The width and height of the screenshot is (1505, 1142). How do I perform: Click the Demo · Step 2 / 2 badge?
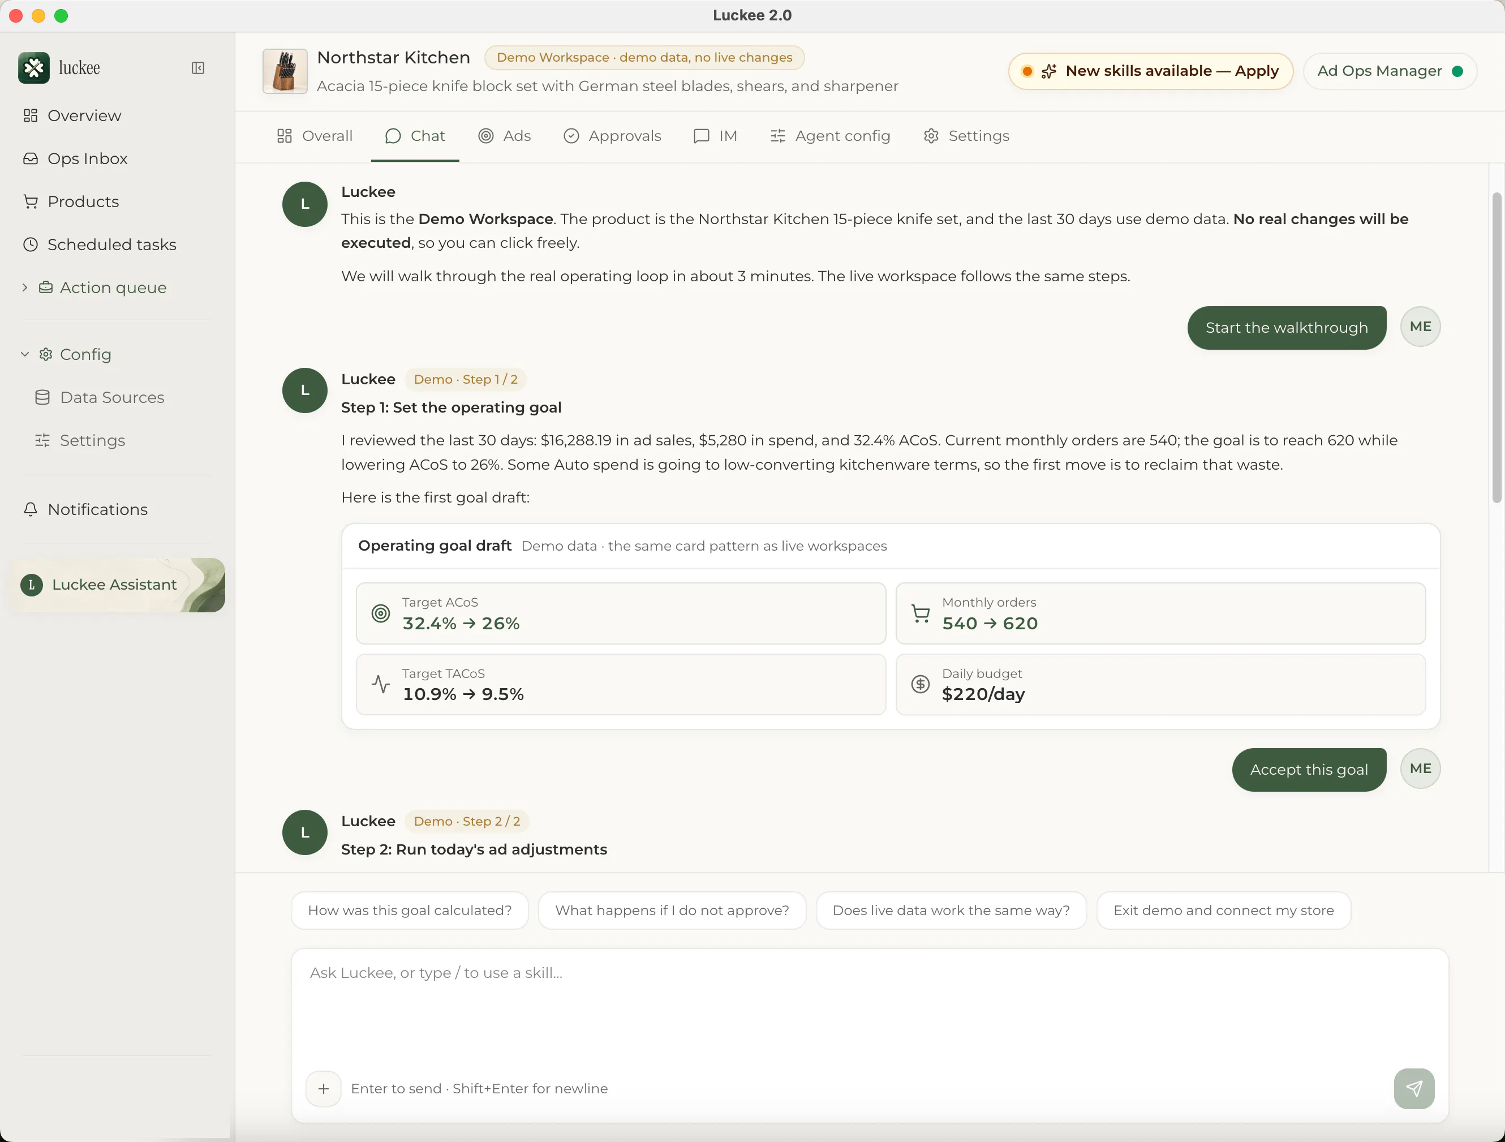click(x=467, y=822)
